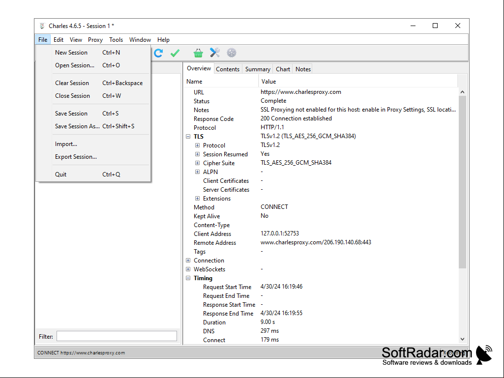Click the Charles app icon in title bar
Screen dimensions: 504x378
42,26
